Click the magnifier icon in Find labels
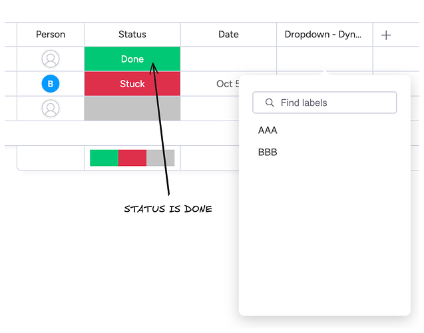424x333 pixels. [x=270, y=103]
